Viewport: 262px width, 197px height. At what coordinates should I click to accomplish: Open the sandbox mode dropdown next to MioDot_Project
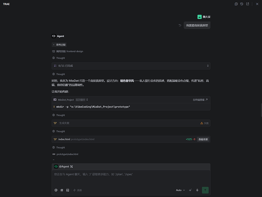(x=82, y=100)
